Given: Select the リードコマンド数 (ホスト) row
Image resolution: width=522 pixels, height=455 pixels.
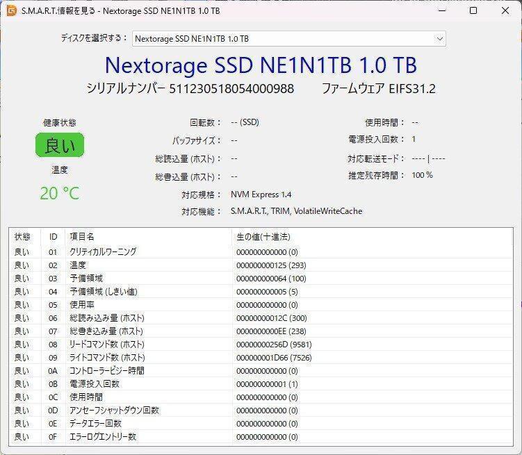Looking at the screenshot, I should pos(261,345).
